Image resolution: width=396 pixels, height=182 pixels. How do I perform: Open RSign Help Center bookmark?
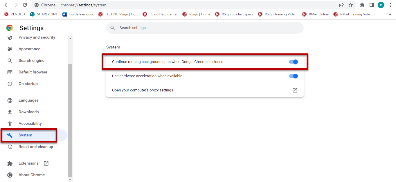[160, 14]
